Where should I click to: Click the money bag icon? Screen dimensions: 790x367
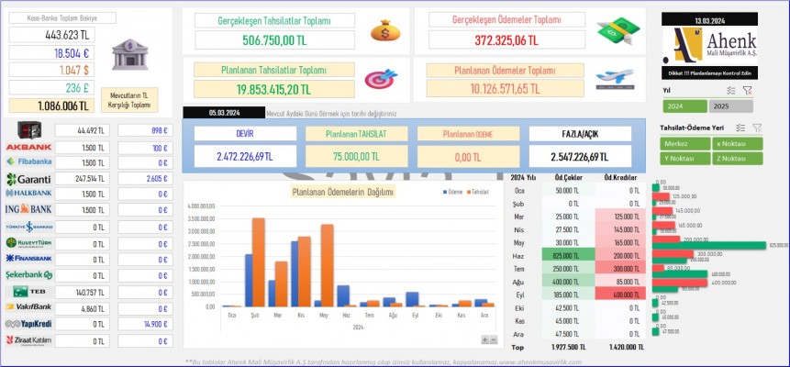(x=384, y=31)
